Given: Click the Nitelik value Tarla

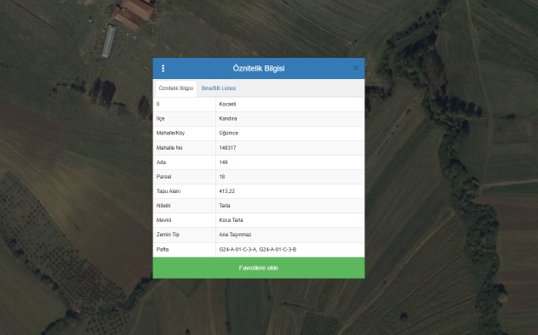Looking at the screenshot, I should pos(225,206).
